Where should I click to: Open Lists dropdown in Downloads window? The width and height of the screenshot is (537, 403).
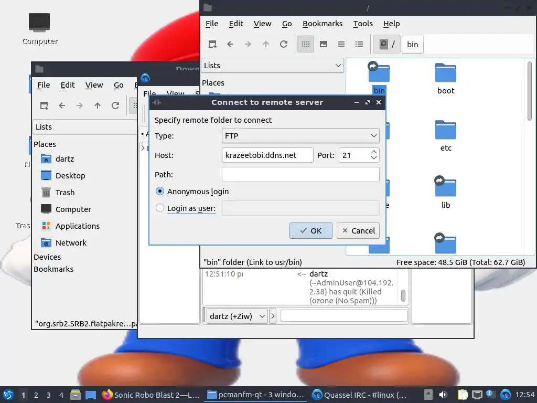tap(85, 127)
